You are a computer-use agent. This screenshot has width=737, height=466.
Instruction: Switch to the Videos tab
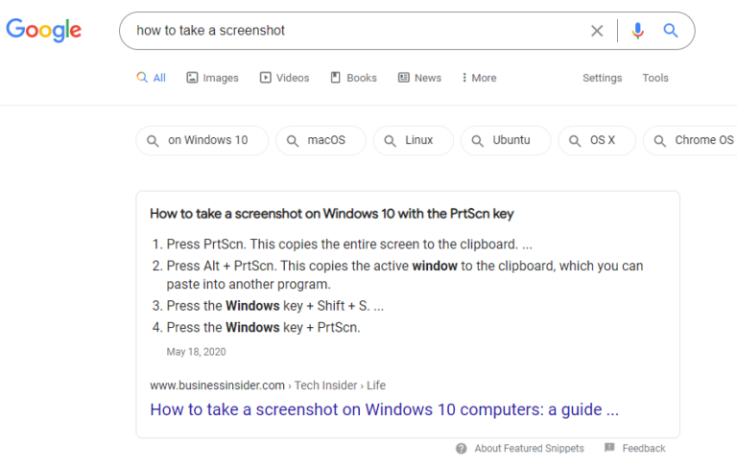pos(284,78)
